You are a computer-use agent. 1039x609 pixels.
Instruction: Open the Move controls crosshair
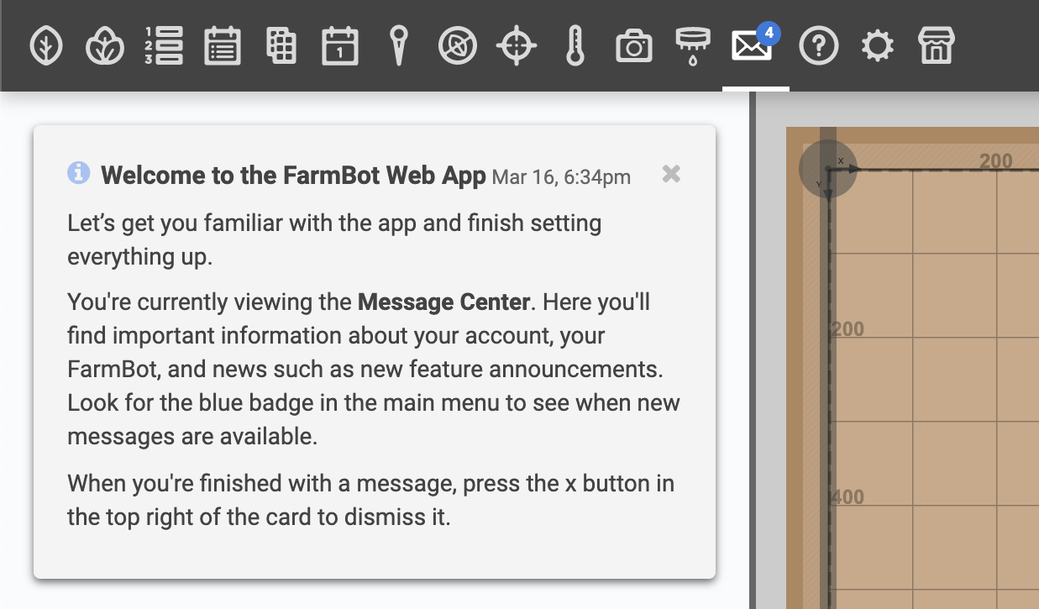pyautogui.click(x=517, y=46)
